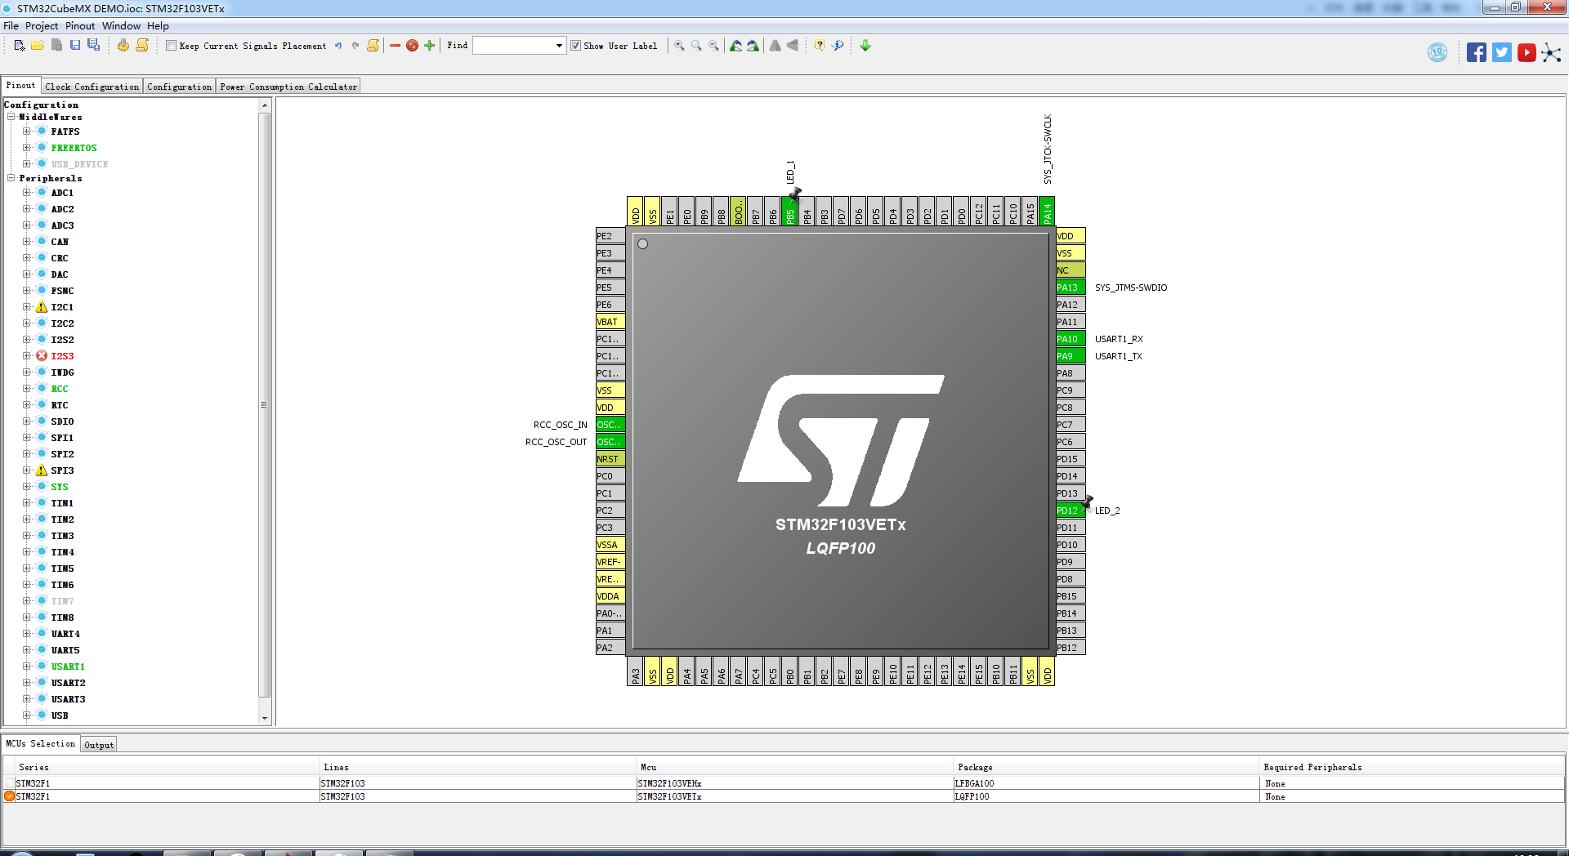Click the green PD12 pin
The width and height of the screenshot is (1569, 856).
pyautogui.click(x=1071, y=510)
